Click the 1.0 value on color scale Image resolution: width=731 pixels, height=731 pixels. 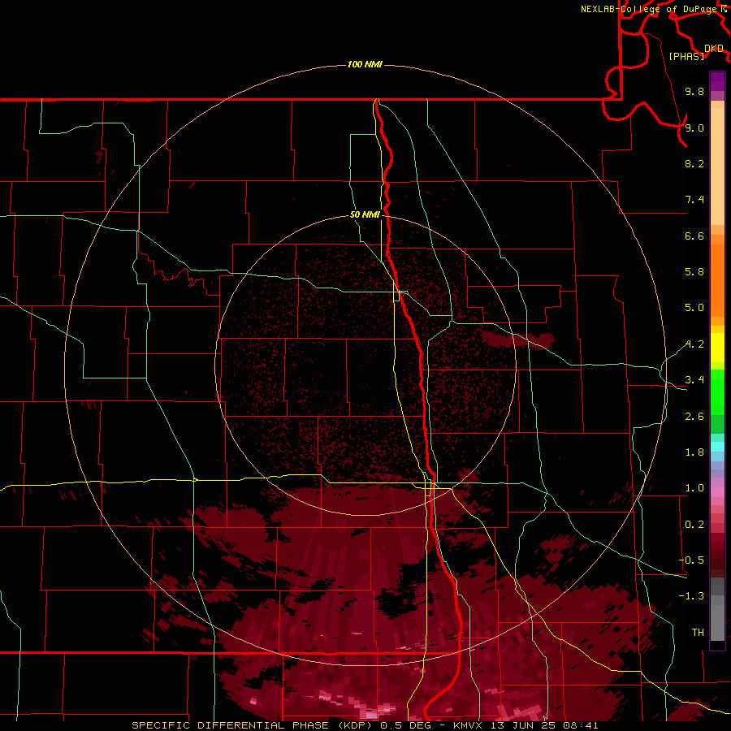click(x=694, y=488)
